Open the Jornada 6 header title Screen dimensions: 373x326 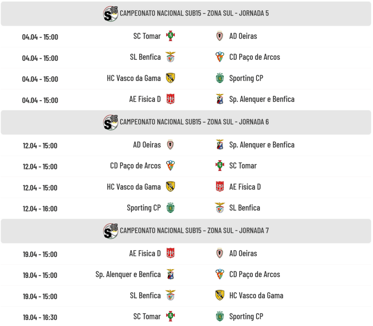click(194, 122)
